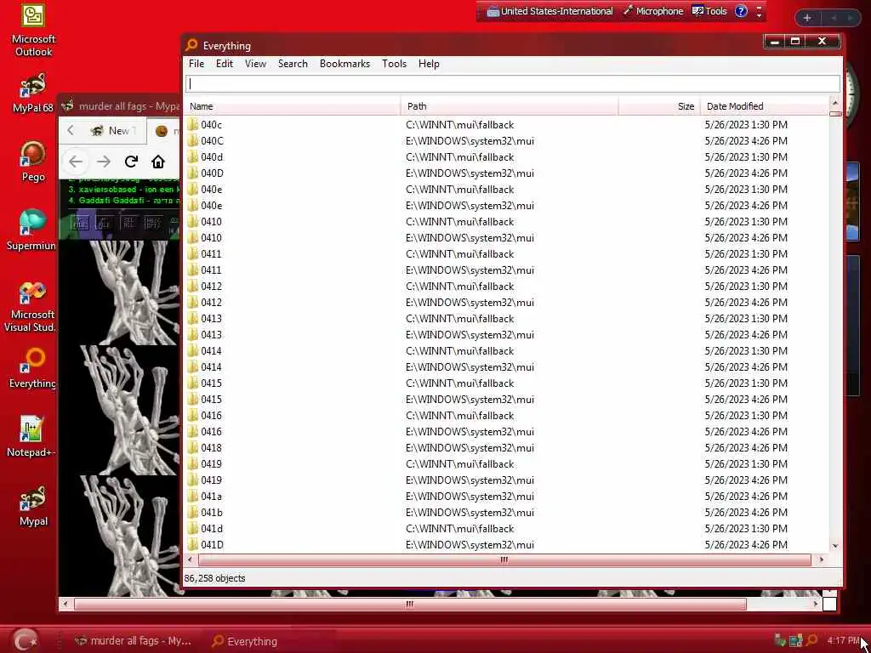Focus the Everything search input field
Image resolution: width=871 pixels, height=653 pixels.
point(512,84)
